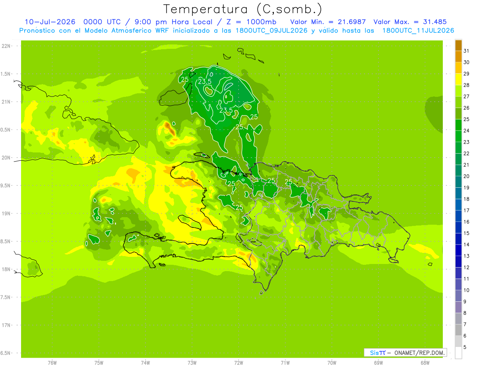Click the "22" colorbar label
477x368 pixels.
466,153
